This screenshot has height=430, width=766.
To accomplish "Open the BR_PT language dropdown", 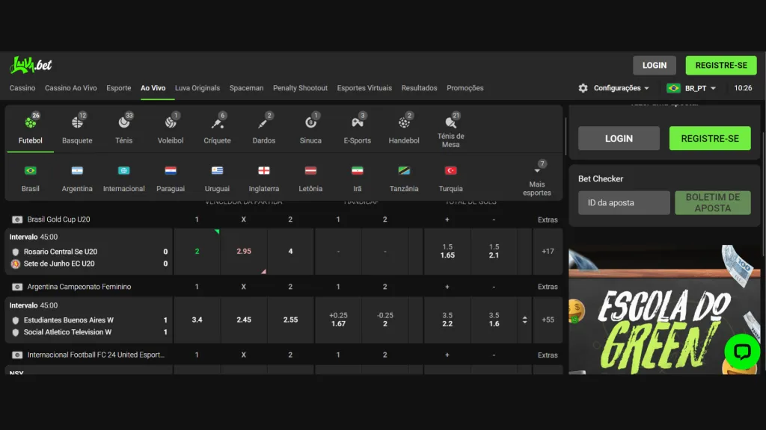I will click(691, 88).
